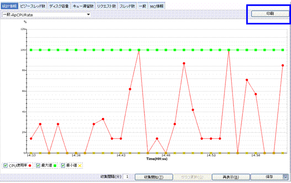Open the MO情報 tab
291x183 pixels.
157,6
